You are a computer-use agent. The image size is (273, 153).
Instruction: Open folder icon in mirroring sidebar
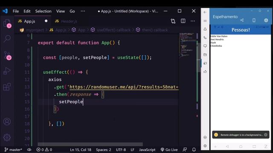click(x=205, y=55)
